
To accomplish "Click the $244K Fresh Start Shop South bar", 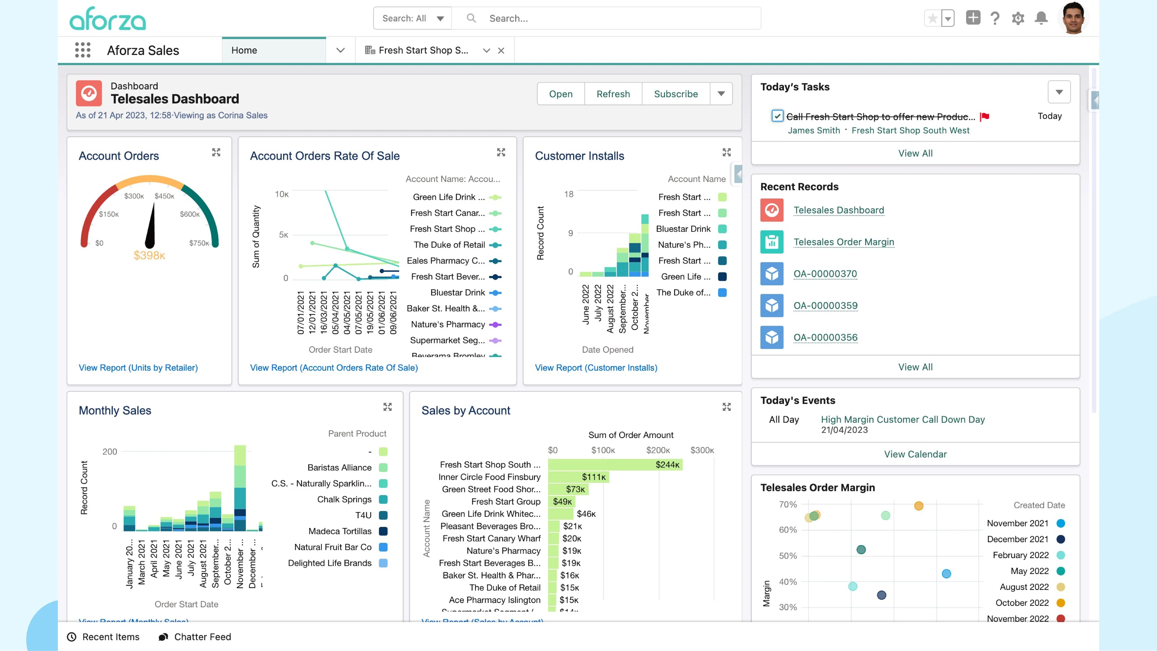I will tap(615, 465).
